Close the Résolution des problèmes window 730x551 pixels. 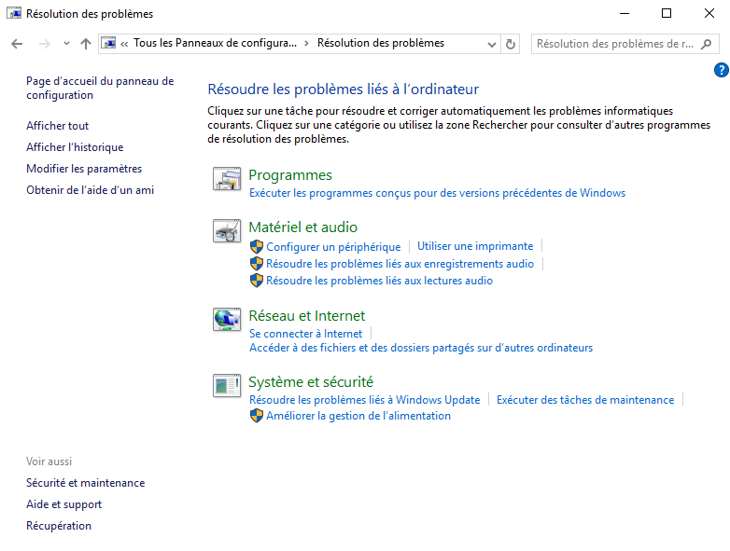[x=709, y=13]
